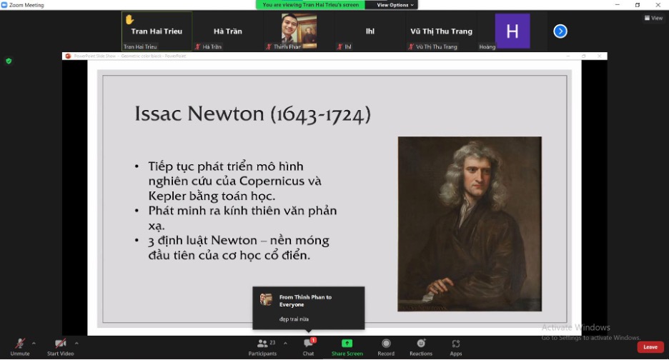This screenshot has width=669, height=360.
Task: Select the lhl participant tile
Action: 370,31
